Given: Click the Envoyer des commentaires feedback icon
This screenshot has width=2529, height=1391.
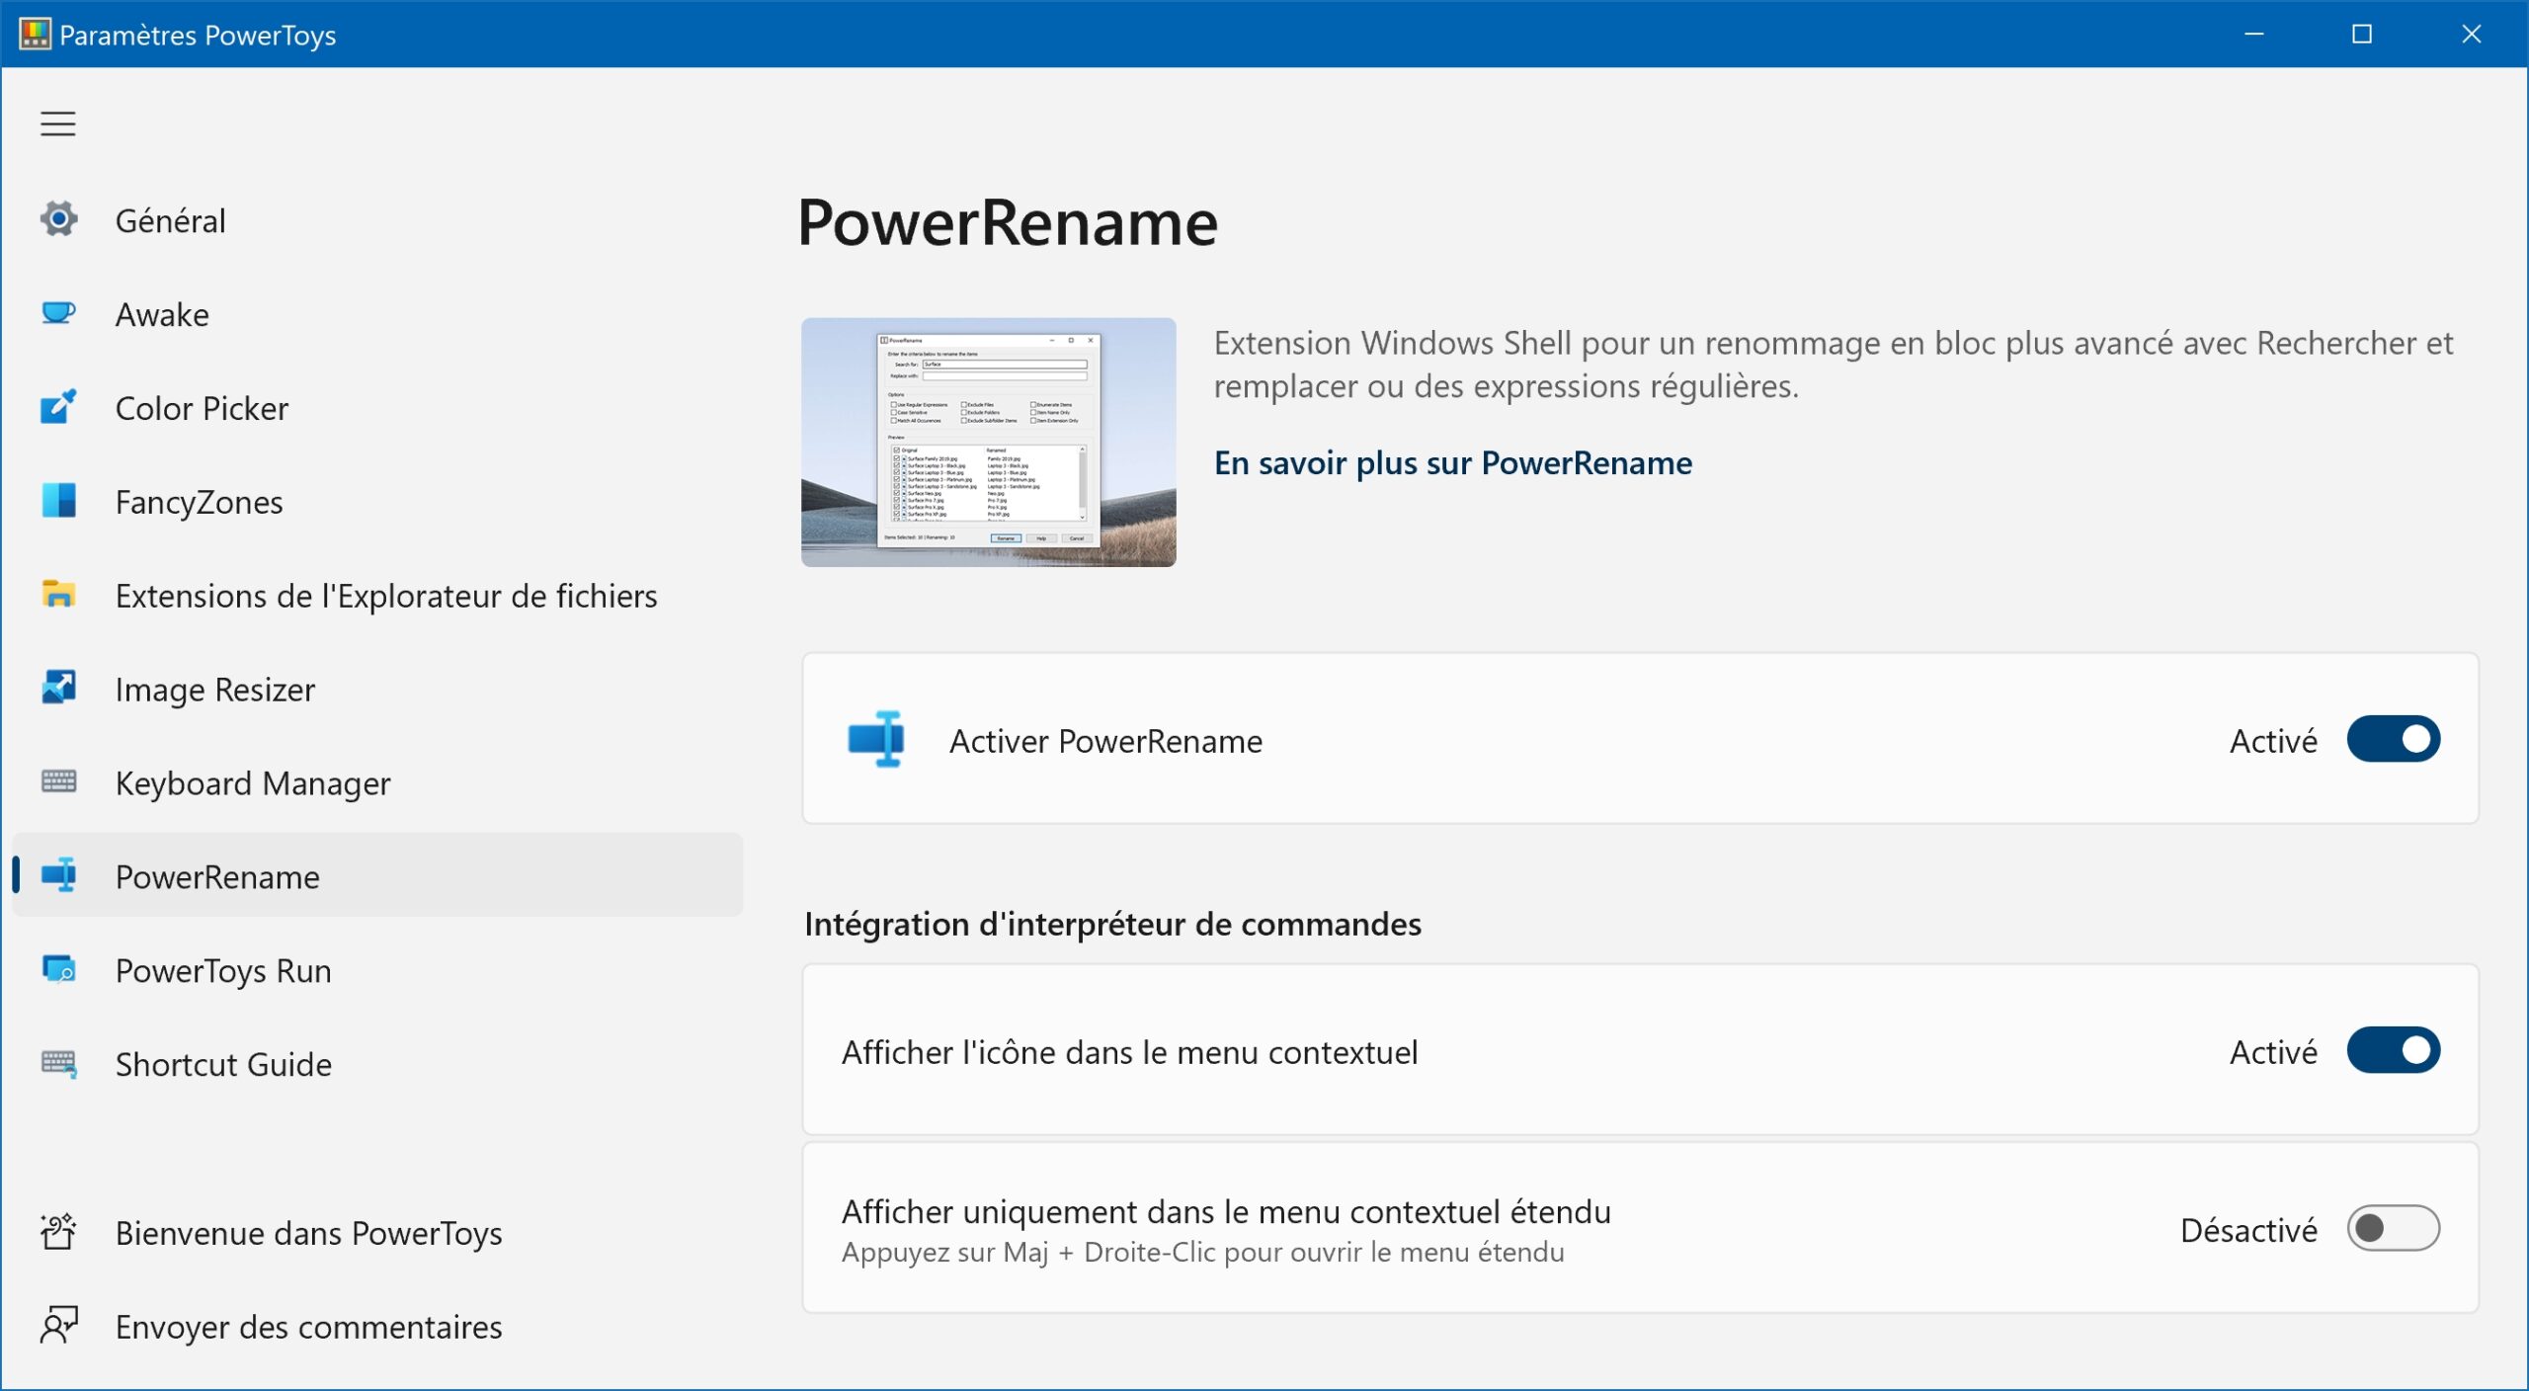Looking at the screenshot, I should point(58,1326).
